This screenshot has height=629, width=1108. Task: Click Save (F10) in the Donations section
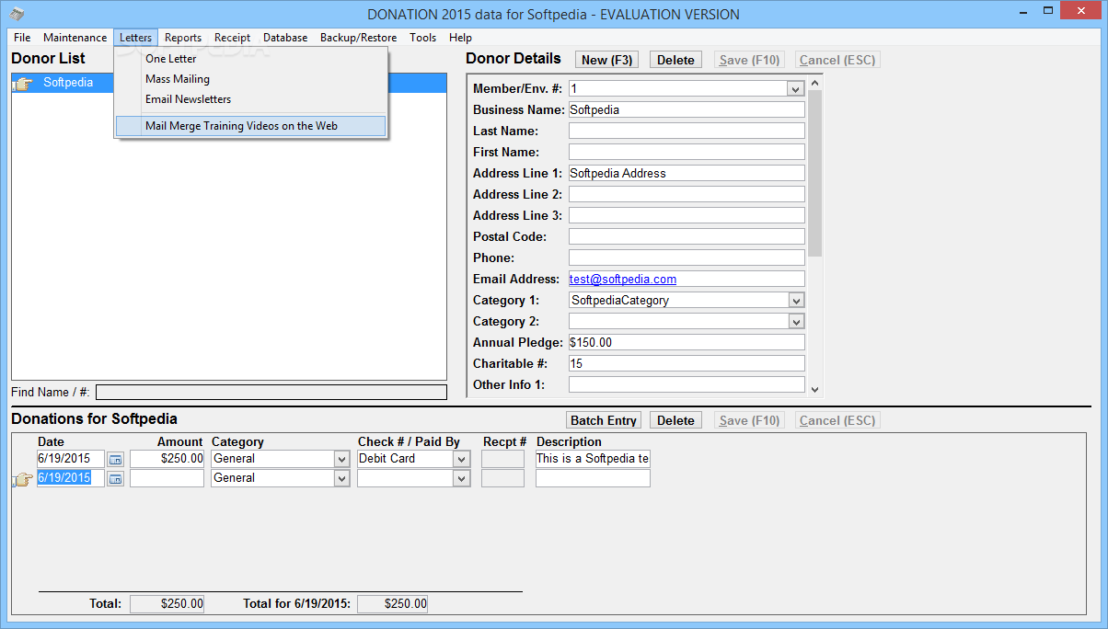[749, 420]
